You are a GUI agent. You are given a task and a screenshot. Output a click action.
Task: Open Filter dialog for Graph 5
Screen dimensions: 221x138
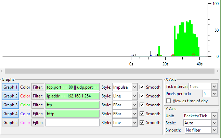point(37,122)
